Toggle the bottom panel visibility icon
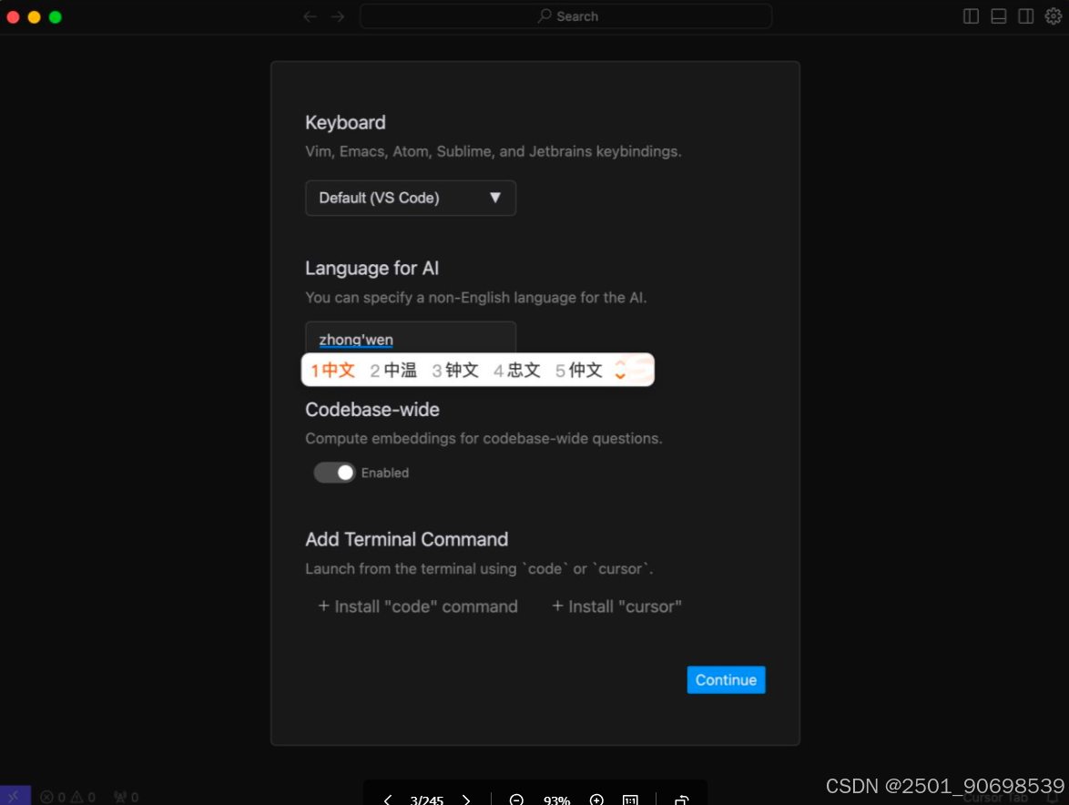This screenshot has width=1069, height=805. click(x=998, y=15)
